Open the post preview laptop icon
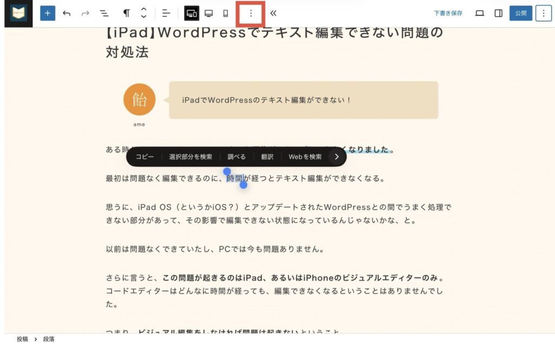The height and width of the screenshot is (345, 555). 480,14
